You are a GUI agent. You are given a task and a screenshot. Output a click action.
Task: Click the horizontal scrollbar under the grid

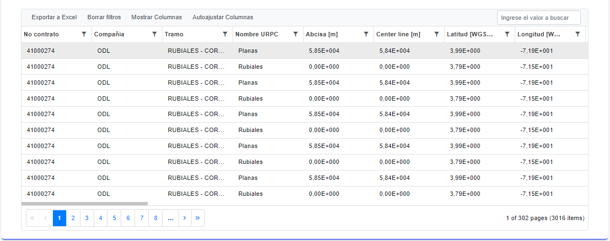click(x=84, y=204)
